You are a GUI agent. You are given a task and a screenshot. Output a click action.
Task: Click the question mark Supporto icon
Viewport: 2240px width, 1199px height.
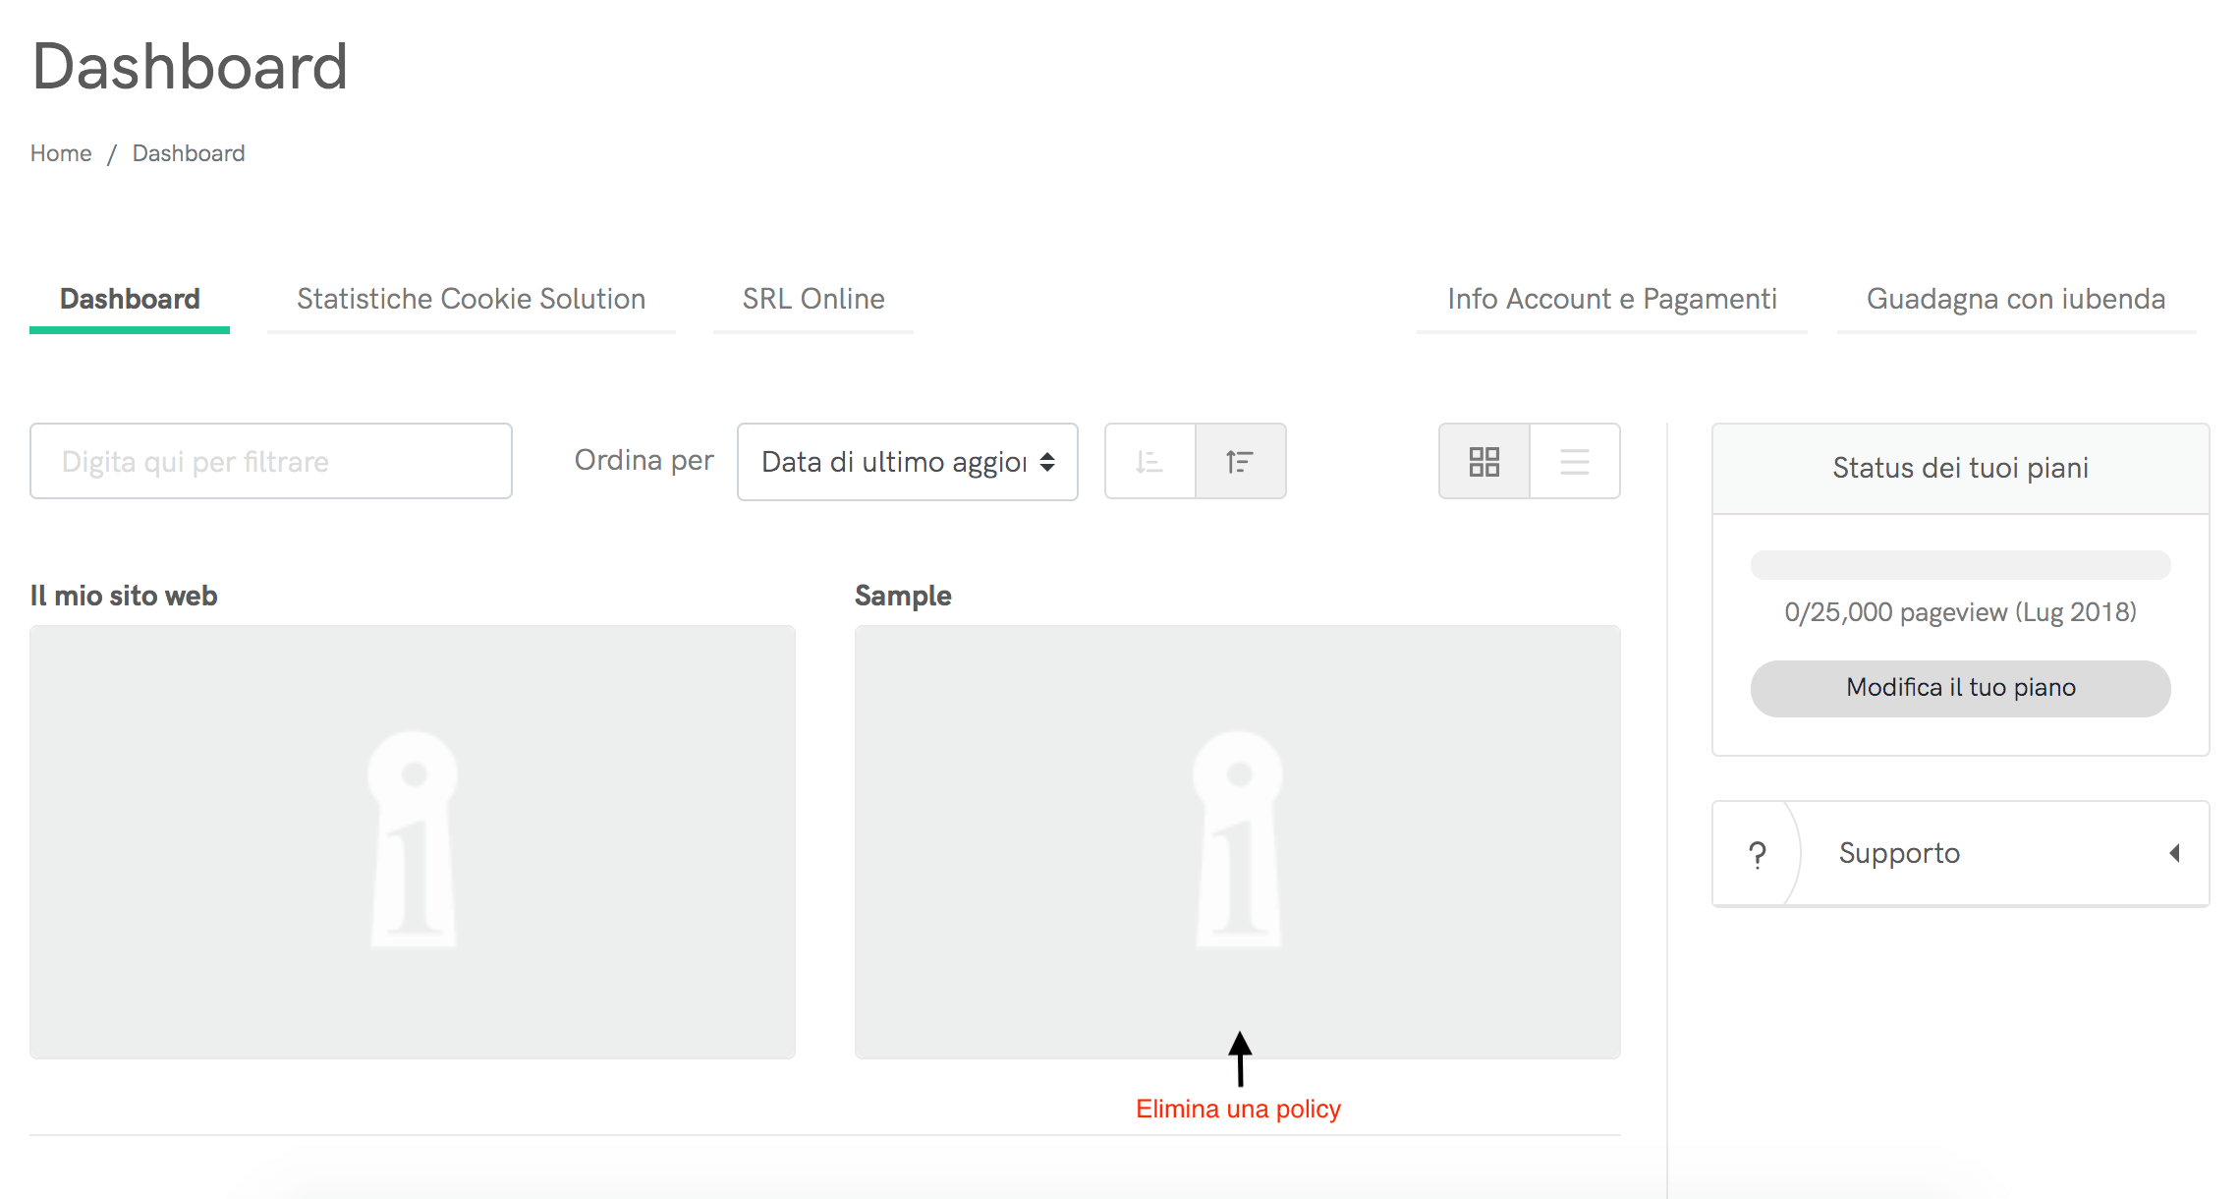[1757, 854]
